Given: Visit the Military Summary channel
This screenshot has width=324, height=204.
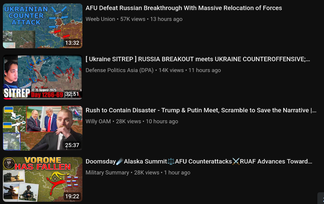Looking at the screenshot, I should [107, 173].
